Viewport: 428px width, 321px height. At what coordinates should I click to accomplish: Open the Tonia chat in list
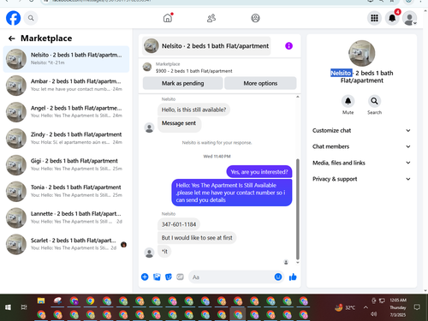point(66,191)
